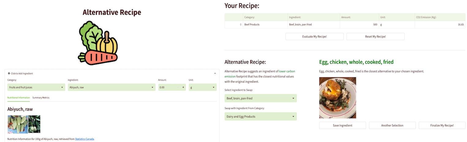This screenshot has width=467, height=142.
Task: Click the Evaluate My Recipe! button
Action: pyautogui.click(x=314, y=37)
